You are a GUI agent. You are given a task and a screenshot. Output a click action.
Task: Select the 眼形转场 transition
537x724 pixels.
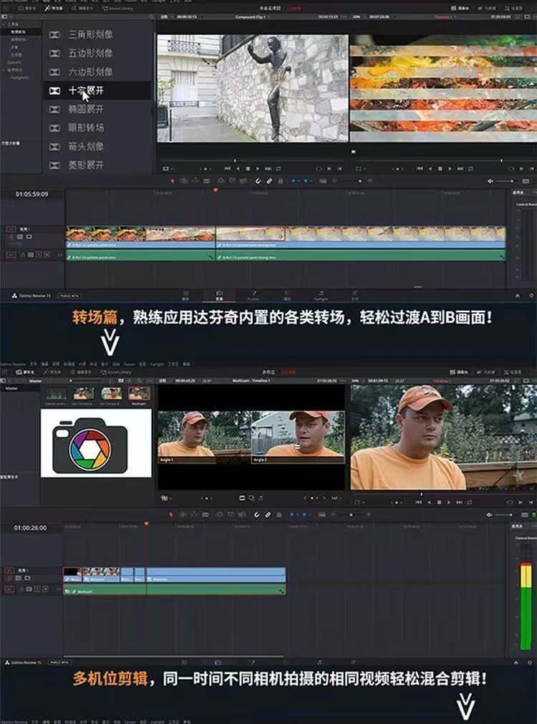pos(86,127)
